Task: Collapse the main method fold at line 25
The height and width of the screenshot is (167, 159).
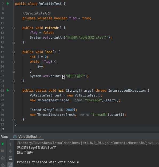Action: 14,91
